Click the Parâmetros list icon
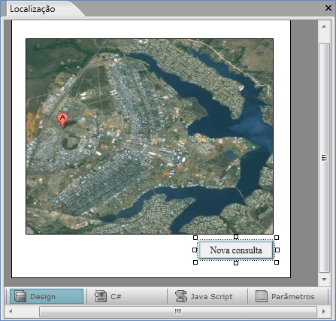 262,296
